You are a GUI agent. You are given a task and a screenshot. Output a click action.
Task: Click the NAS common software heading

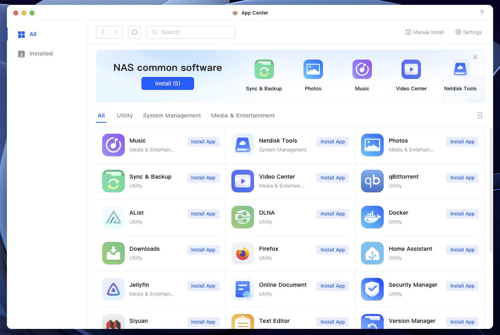pos(168,68)
